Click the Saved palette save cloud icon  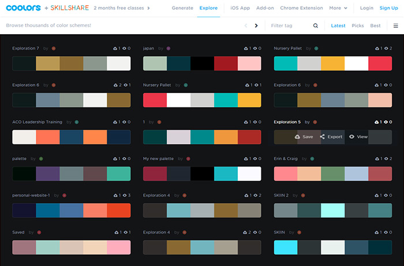[117, 232]
